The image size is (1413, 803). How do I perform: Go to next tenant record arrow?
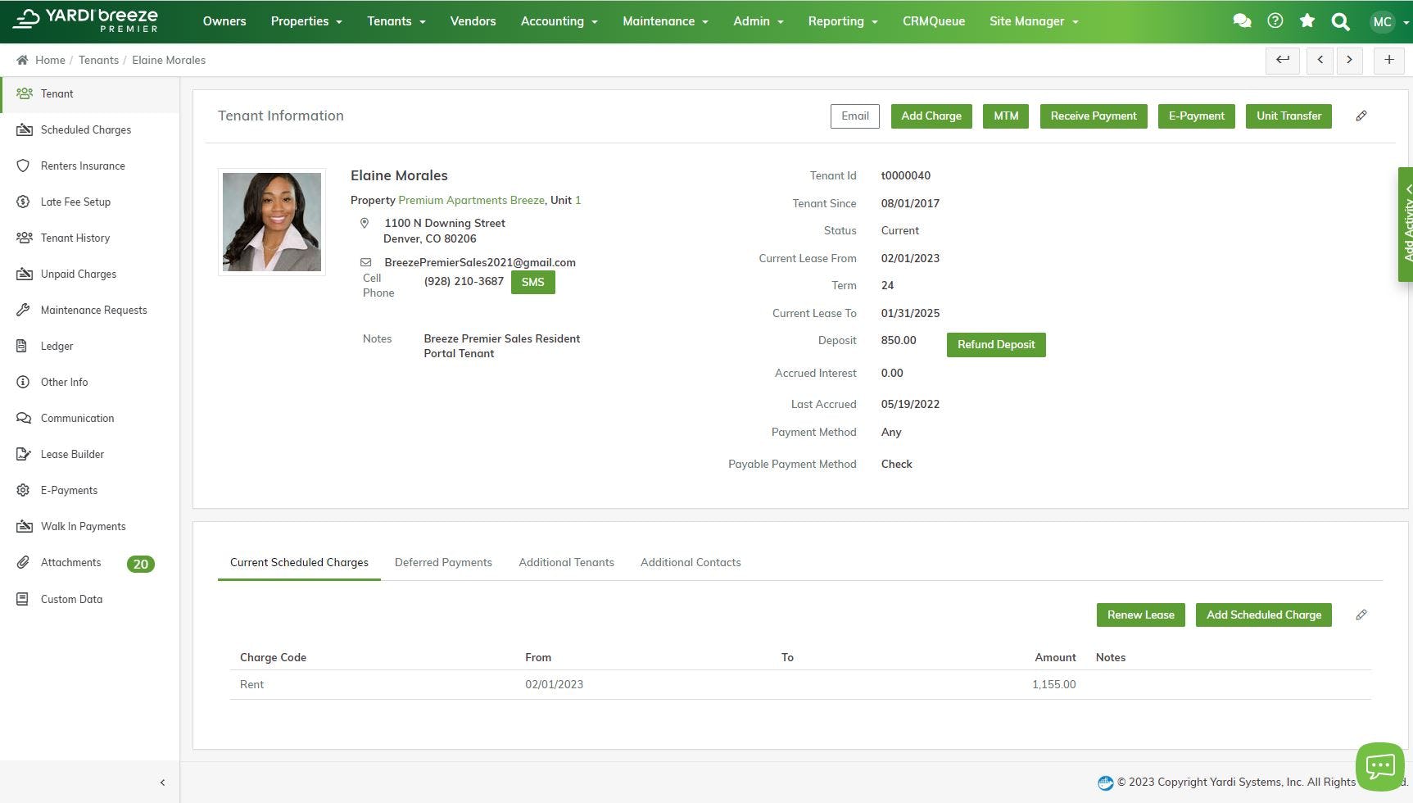coord(1350,60)
